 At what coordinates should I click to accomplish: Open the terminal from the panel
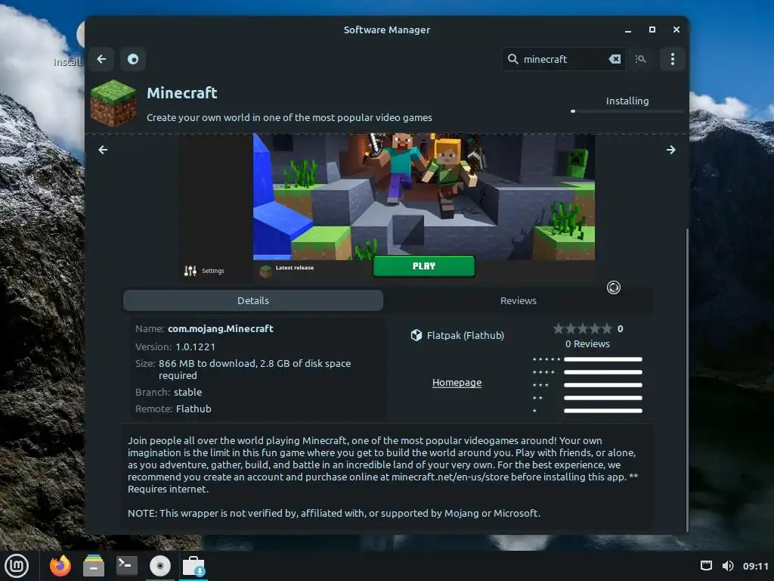[x=127, y=566]
